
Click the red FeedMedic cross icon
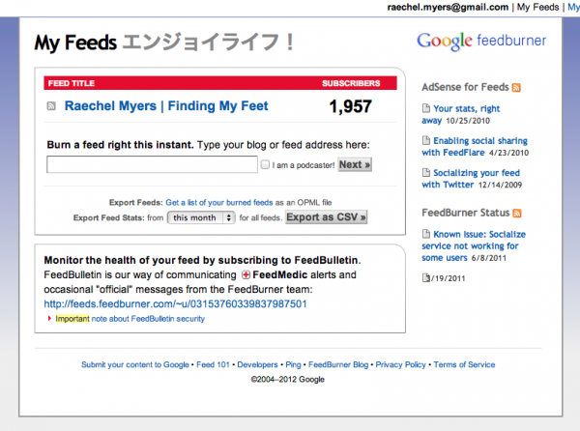point(246,275)
